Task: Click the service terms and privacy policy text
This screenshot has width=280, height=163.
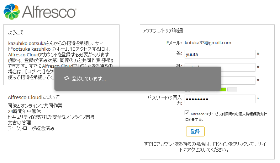Action: click(226, 117)
